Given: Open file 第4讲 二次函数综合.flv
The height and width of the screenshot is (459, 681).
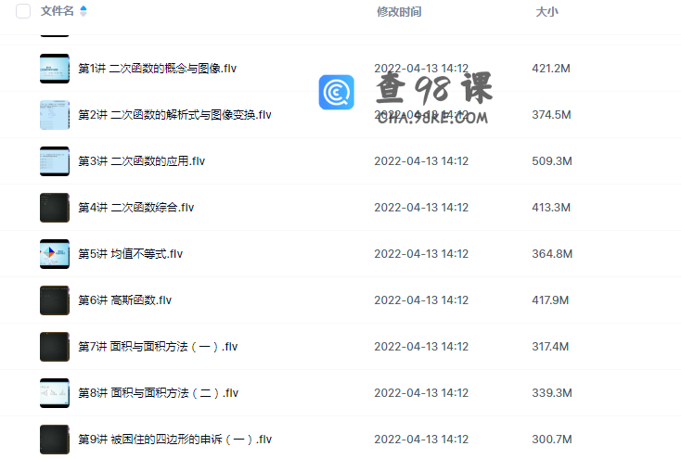Looking at the screenshot, I should (x=136, y=208).
